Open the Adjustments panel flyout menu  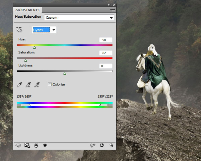click(x=113, y=10)
